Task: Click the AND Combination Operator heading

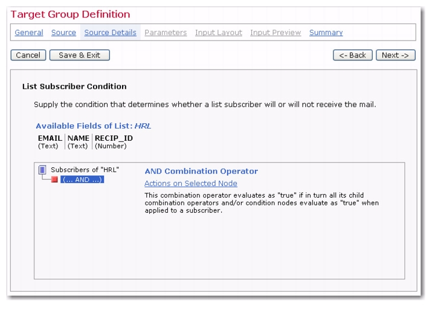Action: pyautogui.click(x=201, y=171)
